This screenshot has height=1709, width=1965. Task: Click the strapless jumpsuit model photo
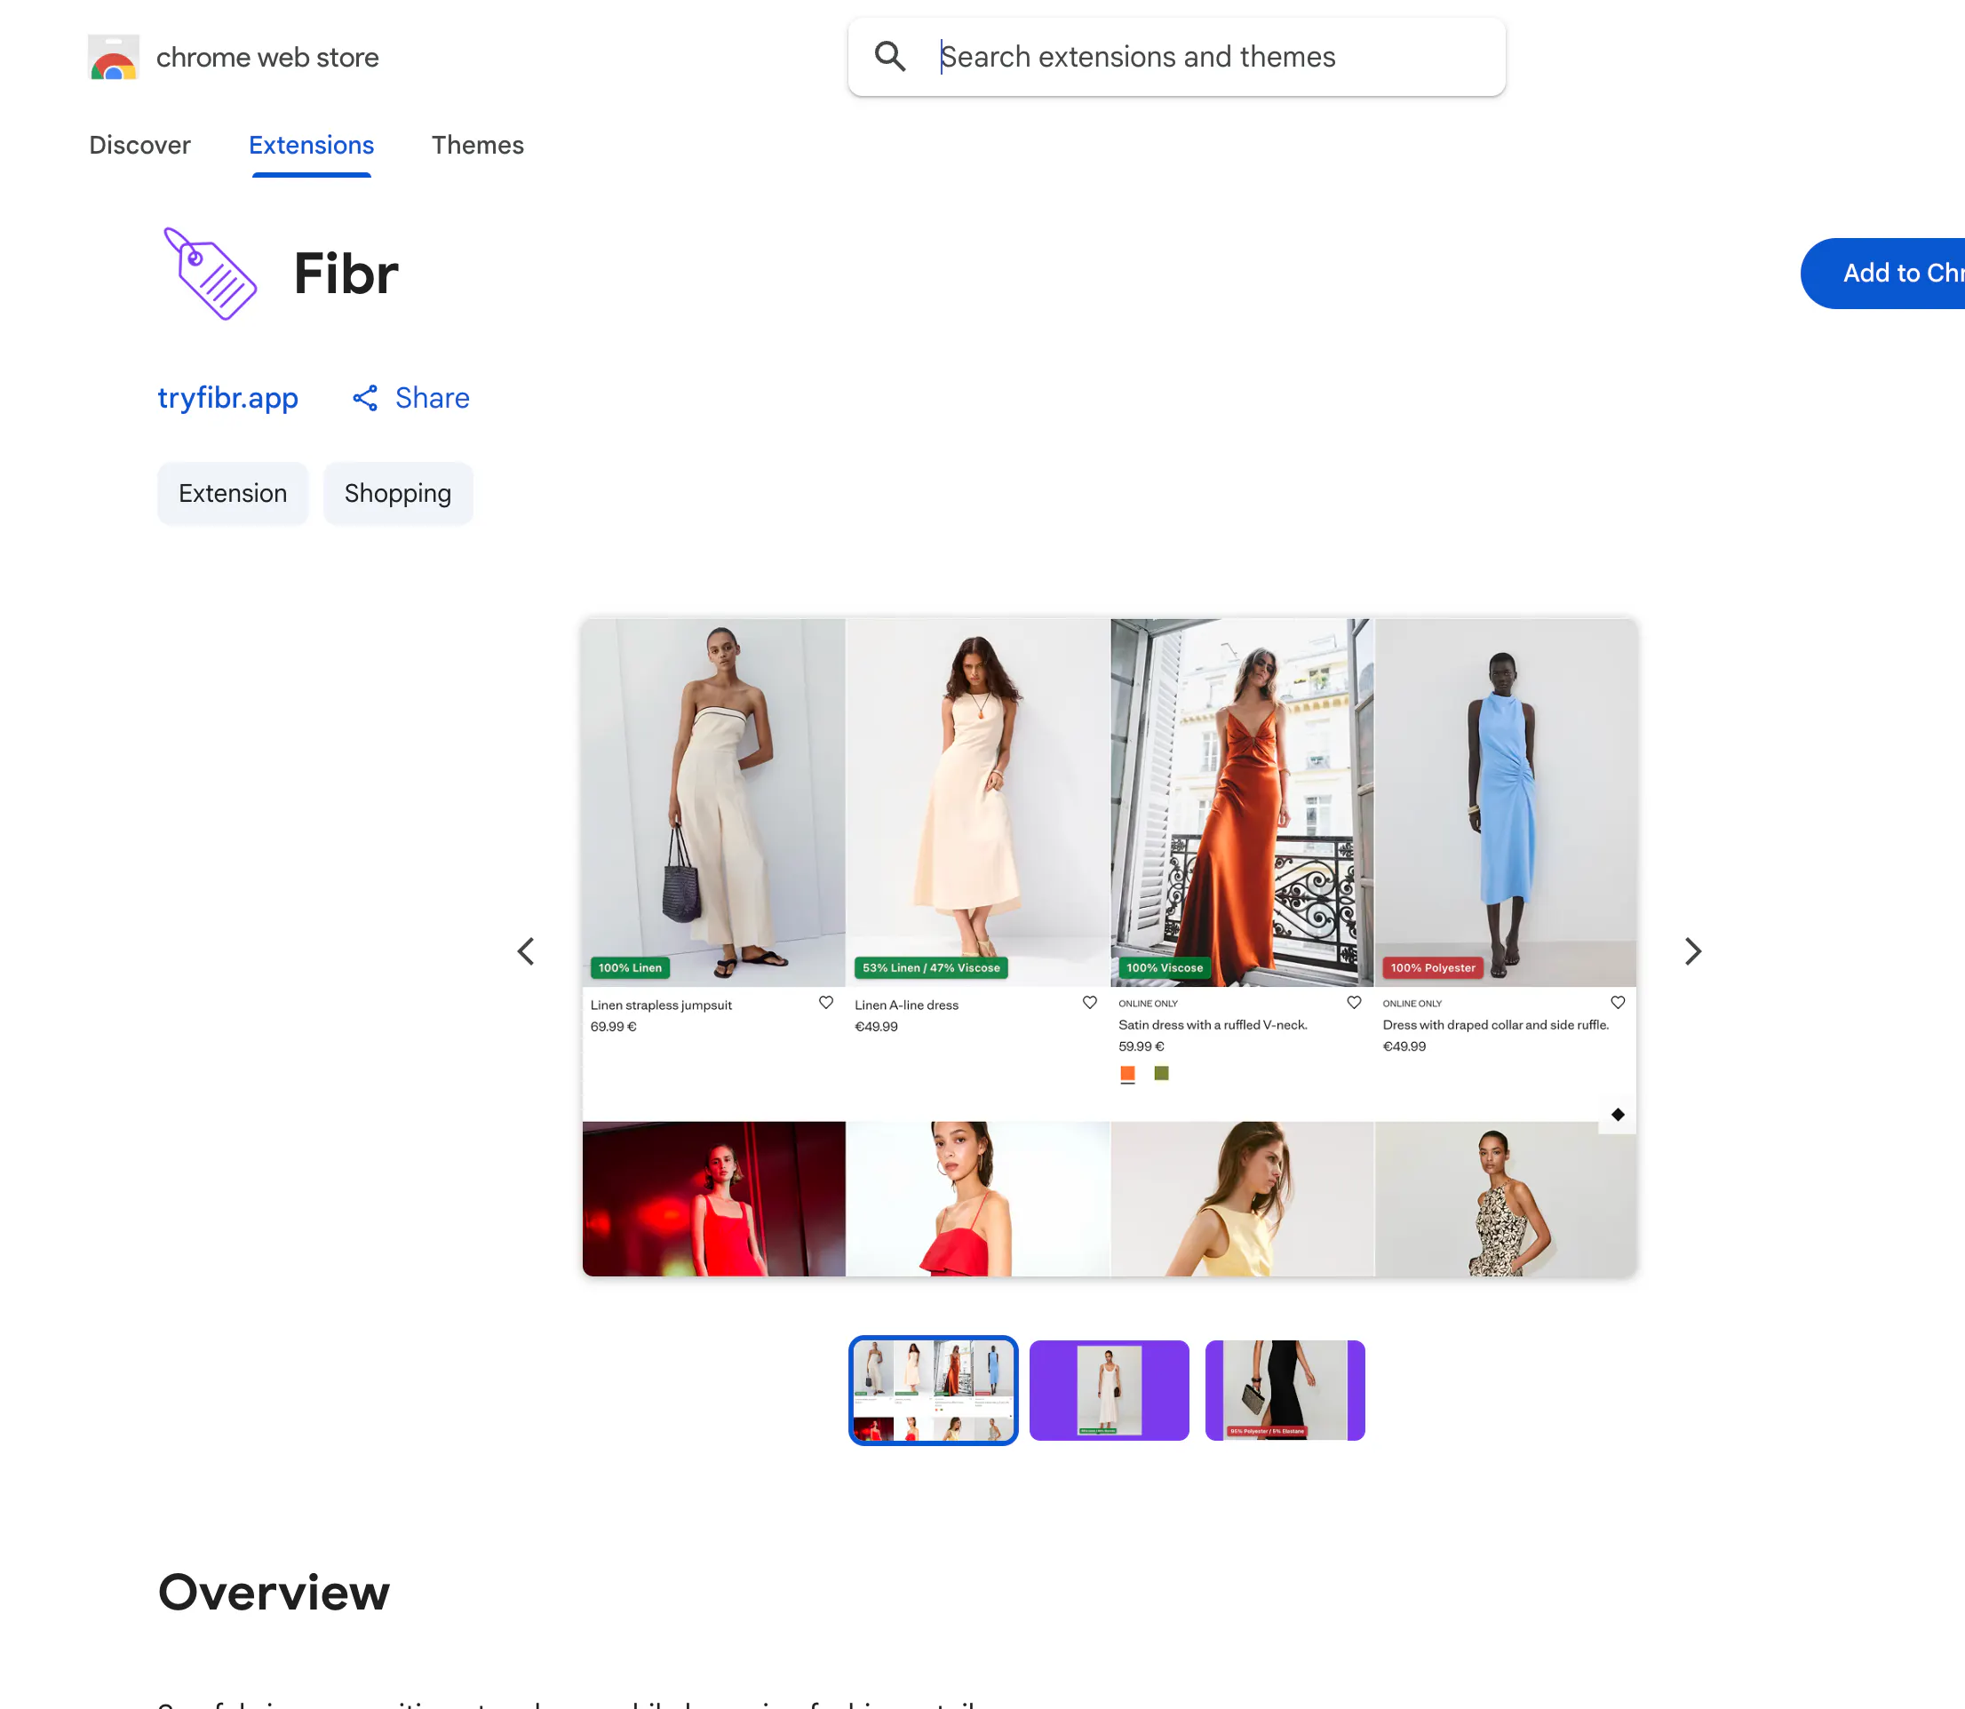click(714, 803)
